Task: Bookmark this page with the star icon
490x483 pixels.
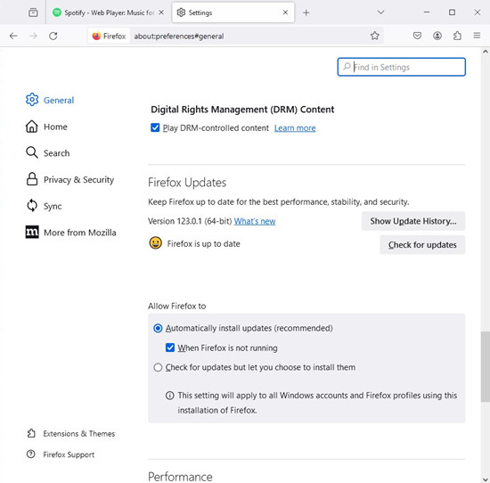Action: pyautogui.click(x=375, y=36)
